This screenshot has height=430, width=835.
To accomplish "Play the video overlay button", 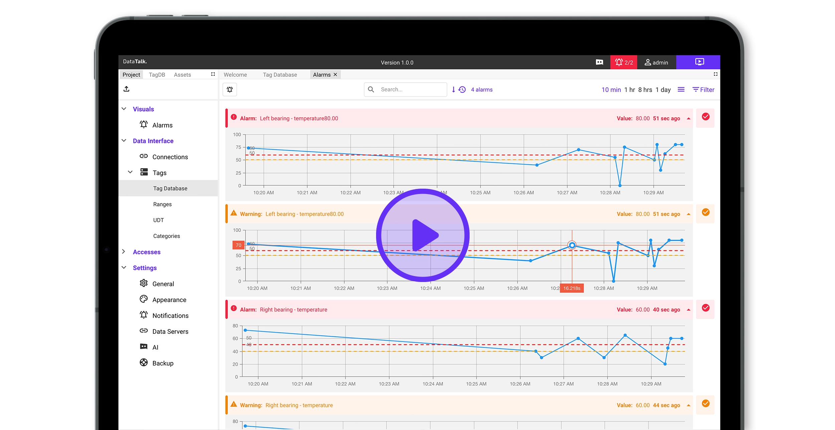I will click(x=423, y=235).
